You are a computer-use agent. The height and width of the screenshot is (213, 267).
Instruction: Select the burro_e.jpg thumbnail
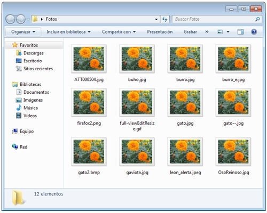pyautogui.click(x=233, y=59)
